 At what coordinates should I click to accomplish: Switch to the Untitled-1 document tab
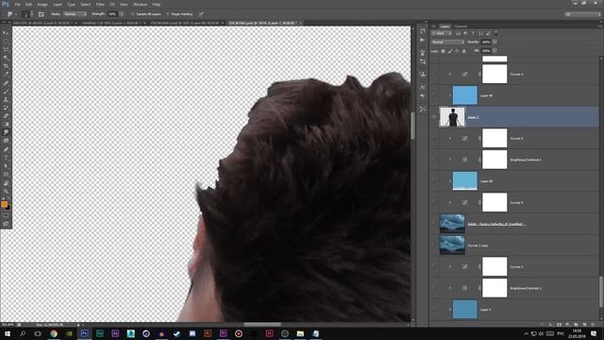(110, 23)
